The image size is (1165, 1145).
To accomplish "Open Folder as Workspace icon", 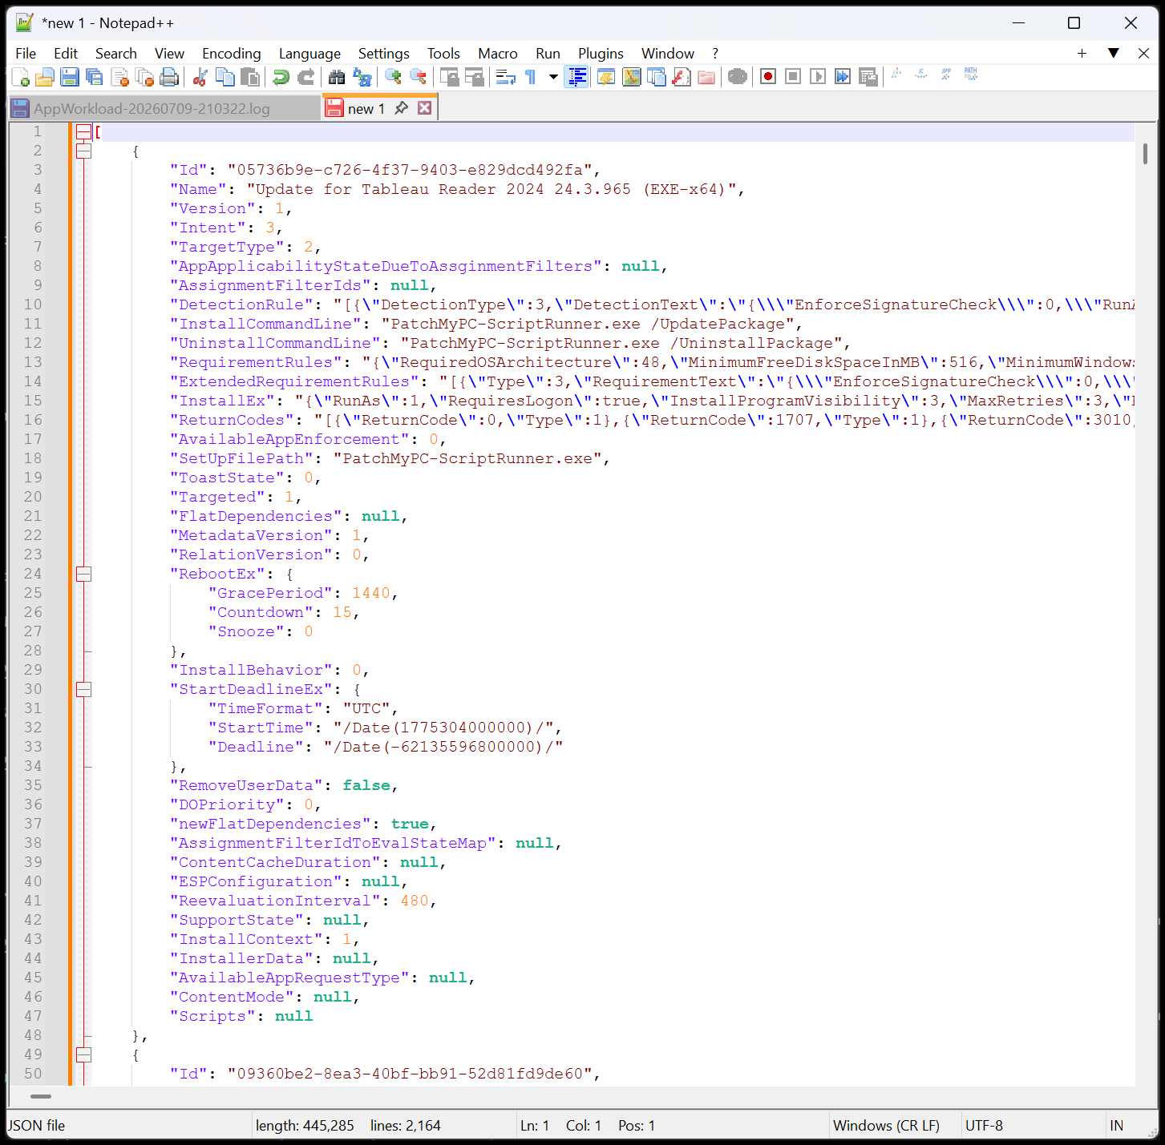I will tap(706, 77).
